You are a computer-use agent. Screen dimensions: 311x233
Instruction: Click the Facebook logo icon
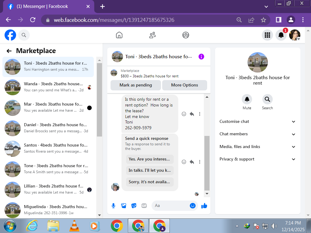(10, 35)
